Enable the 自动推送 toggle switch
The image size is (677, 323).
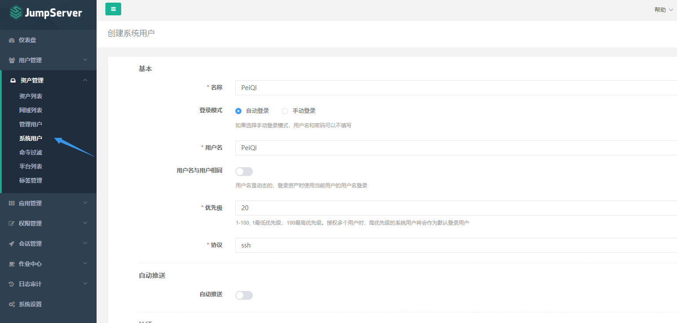pos(244,295)
